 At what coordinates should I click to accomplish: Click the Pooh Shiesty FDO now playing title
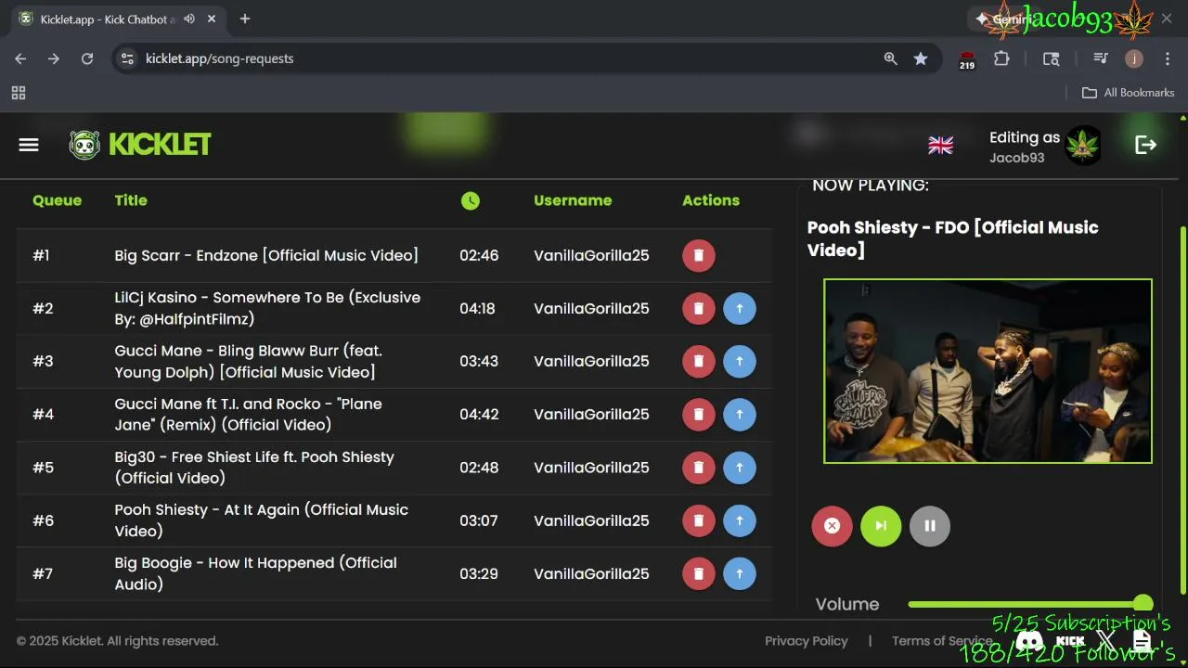[x=953, y=238]
